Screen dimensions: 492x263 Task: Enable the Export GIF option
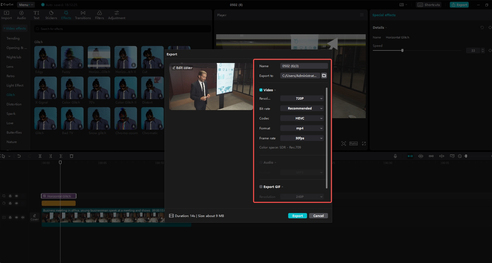[x=261, y=187]
